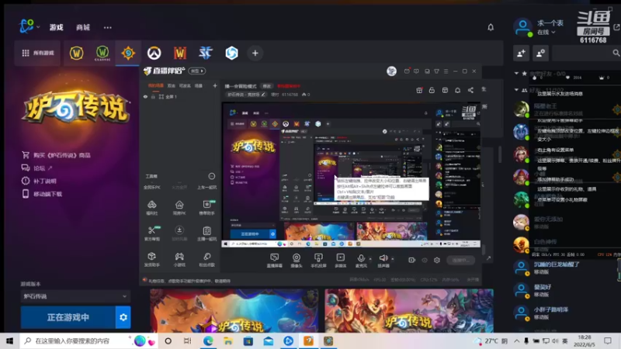Click the gift box icon above preview
The width and height of the screenshot is (621, 349).
click(419, 90)
